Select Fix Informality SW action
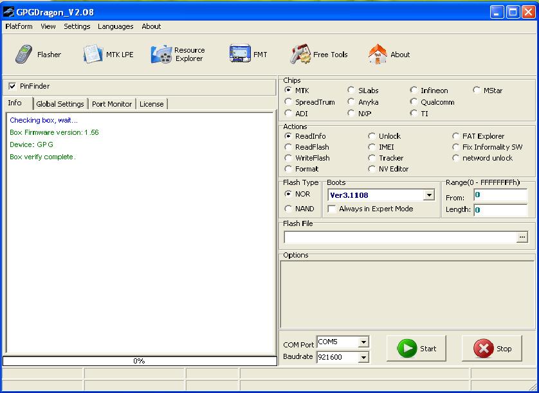The height and width of the screenshot is (393, 539). [455, 147]
